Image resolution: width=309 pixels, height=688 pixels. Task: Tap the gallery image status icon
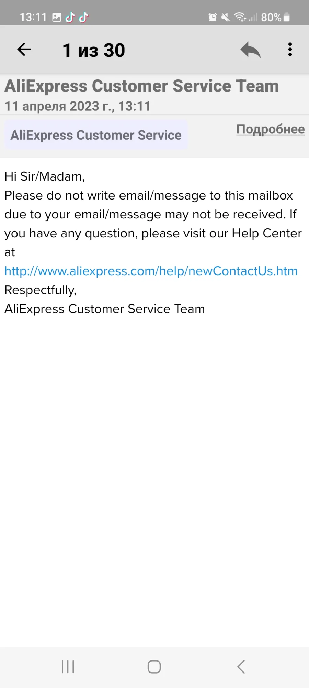pyautogui.click(x=57, y=17)
